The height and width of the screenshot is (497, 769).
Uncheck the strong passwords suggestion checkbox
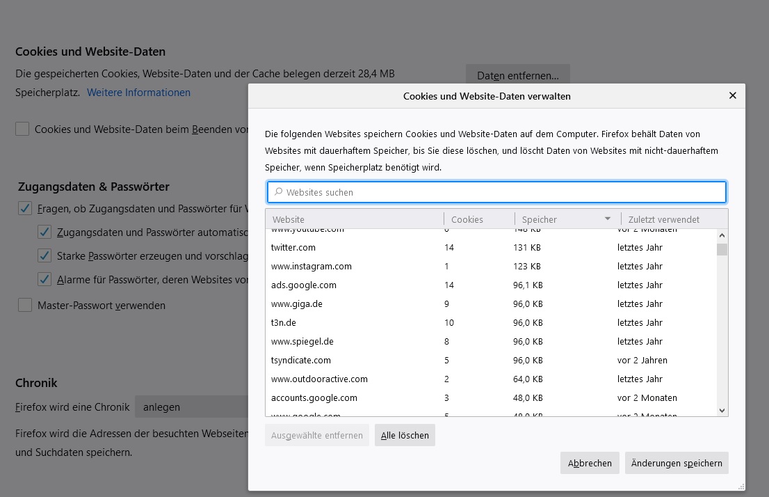tap(44, 255)
